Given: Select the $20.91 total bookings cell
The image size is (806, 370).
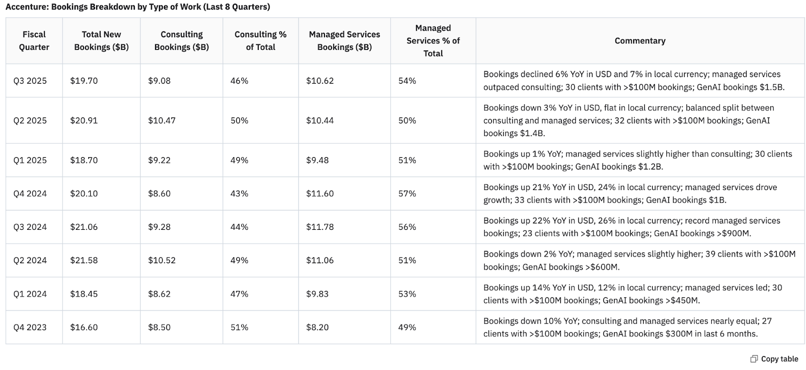Looking at the screenshot, I should tap(84, 120).
